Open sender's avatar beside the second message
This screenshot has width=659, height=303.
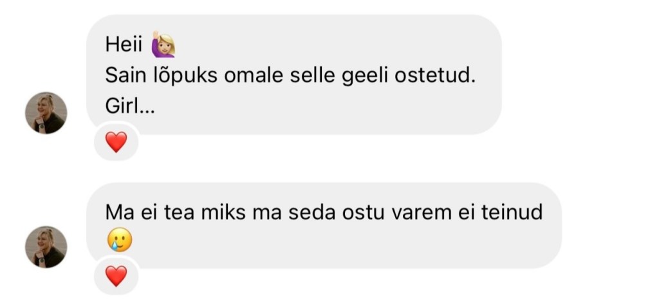(46, 247)
